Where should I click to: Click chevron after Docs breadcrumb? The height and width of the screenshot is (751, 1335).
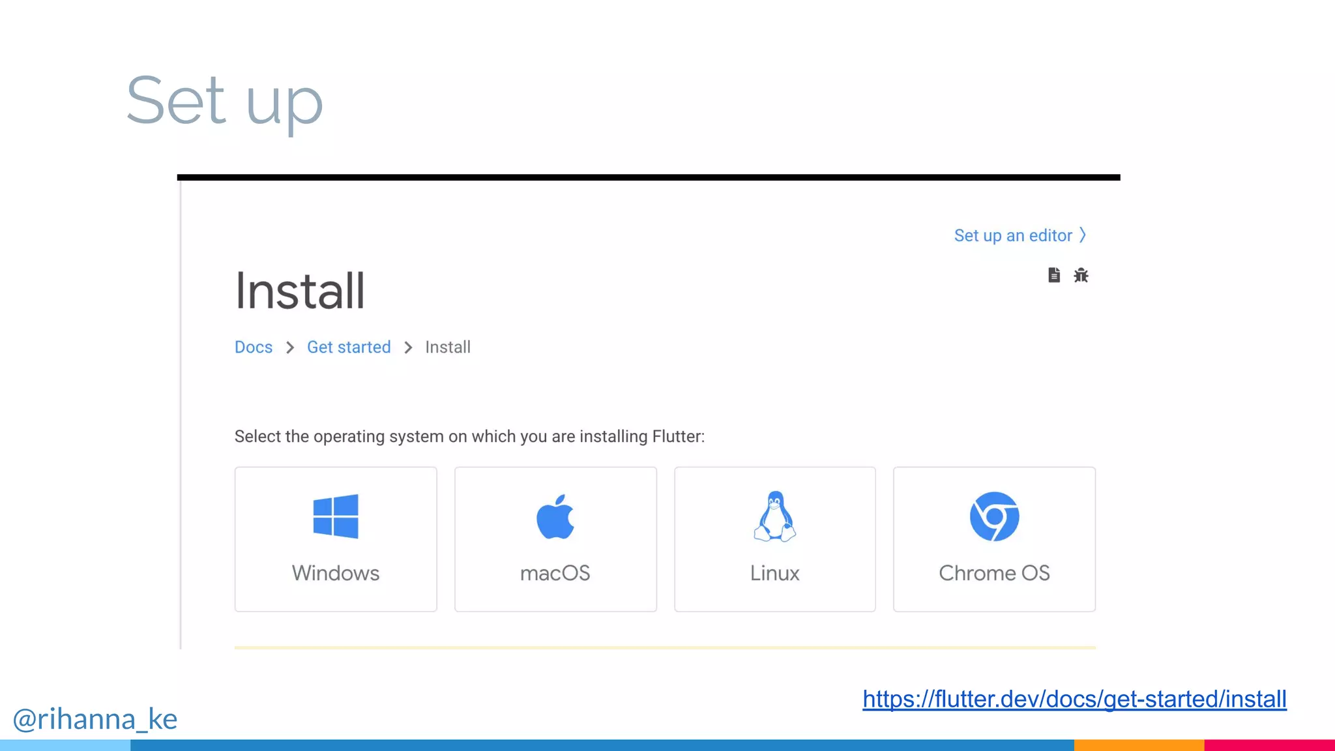click(x=290, y=347)
